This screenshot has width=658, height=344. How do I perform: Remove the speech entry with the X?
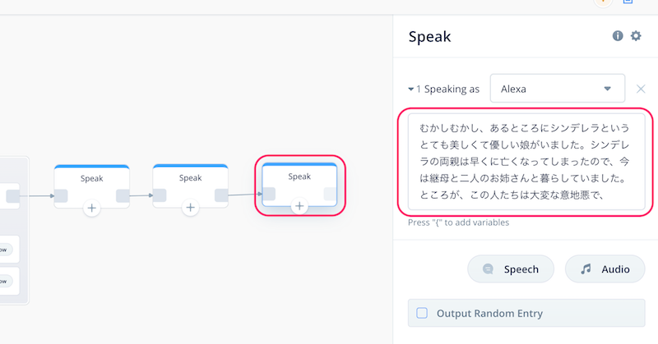pyautogui.click(x=641, y=89)
